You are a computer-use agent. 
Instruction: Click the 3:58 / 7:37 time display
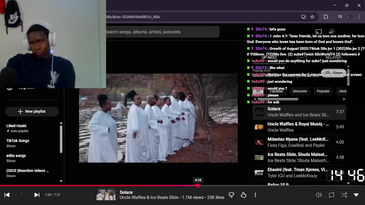coord(52,195)
